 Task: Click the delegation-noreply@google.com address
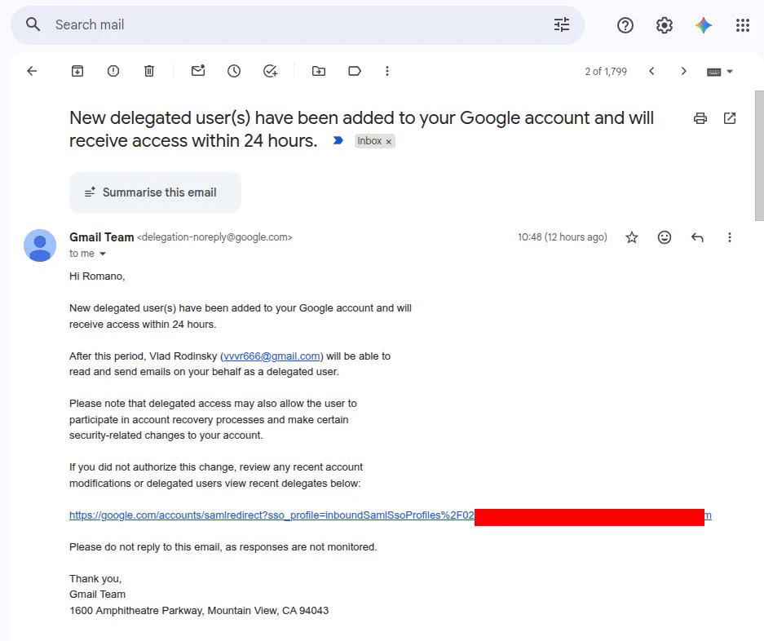[x=214, y=237]
